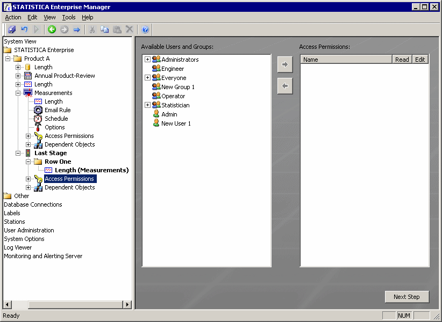Viewport: 442px width, 322px height.
Task: Click the blue right arrow toolbar icon
Action: coord(76,30)
